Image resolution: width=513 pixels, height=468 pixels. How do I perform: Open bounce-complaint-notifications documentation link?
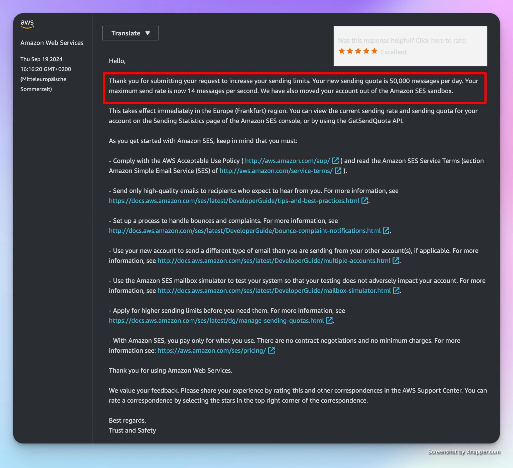pos(244,231)
